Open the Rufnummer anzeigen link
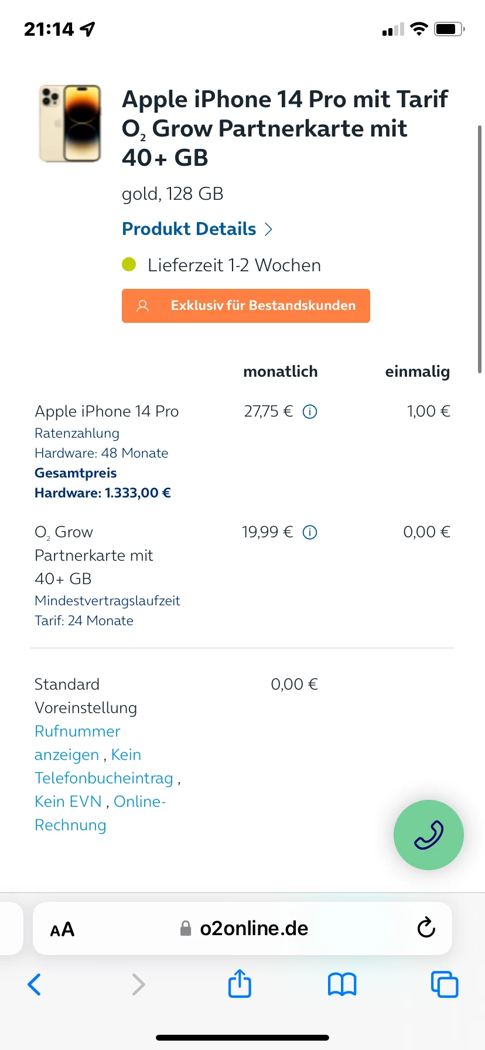The width and height of the screenshot is (485, 1050). tap(77, 743)
